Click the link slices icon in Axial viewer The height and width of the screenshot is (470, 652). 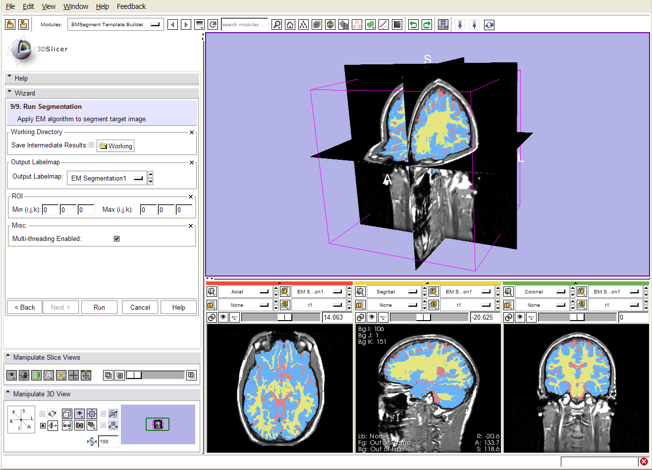(x=212, y=318)
